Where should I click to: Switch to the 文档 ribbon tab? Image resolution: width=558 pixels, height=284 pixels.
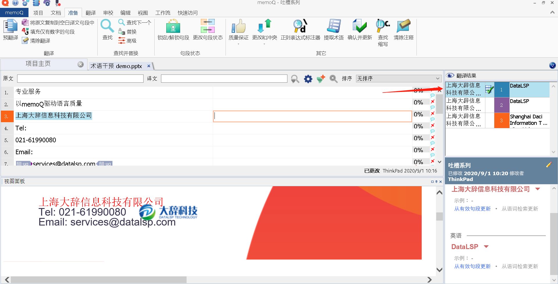[56, 13]
